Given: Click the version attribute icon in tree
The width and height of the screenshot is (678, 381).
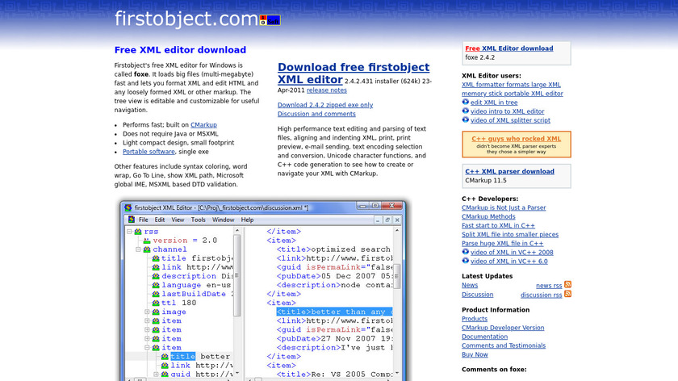Looking at the screenshot, I should [x=147, y=241].
